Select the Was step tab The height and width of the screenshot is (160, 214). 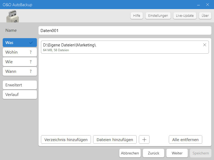point(20,43)
